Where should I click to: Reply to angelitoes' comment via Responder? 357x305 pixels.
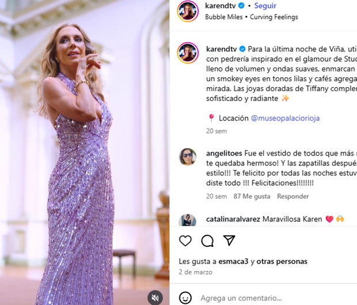click(x=293, y=196)
